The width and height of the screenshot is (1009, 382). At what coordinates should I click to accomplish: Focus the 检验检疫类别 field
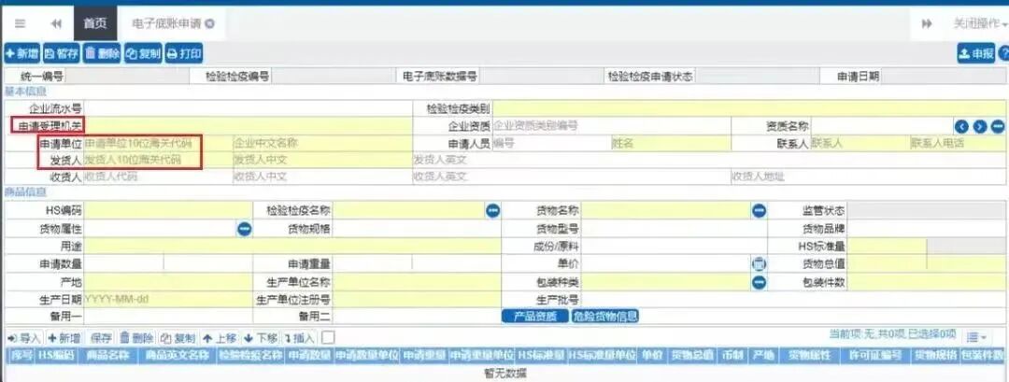pyautogui.click(x=749, y=108)
